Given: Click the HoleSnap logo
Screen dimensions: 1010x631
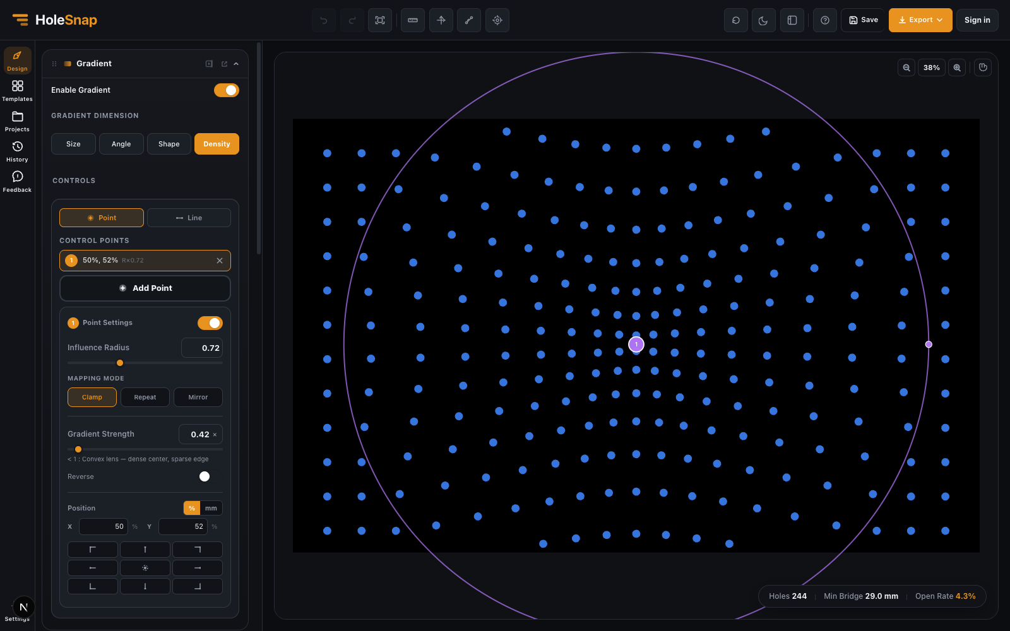Looking at the screenshot, I should [55, 20].
